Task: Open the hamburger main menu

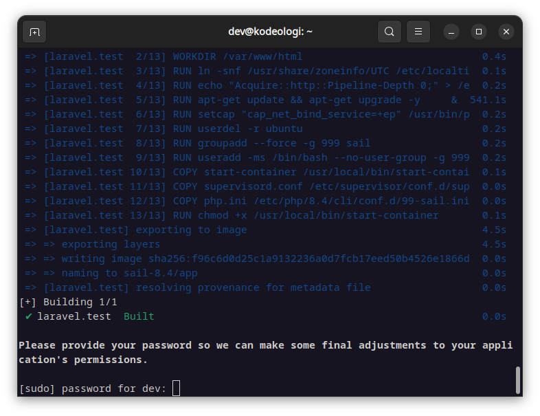Action: 418,32
